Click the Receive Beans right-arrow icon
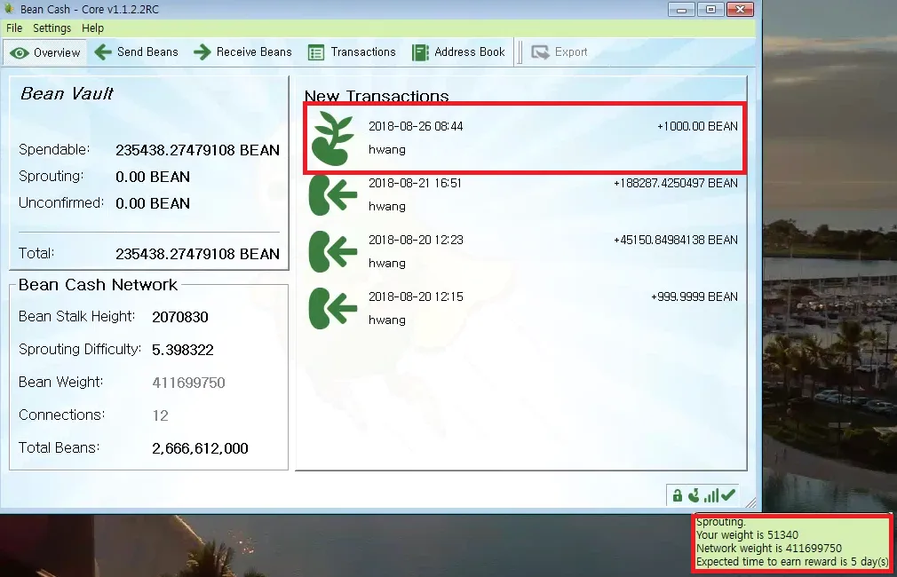This screenshot has height=577, width=897. [202, 52]
